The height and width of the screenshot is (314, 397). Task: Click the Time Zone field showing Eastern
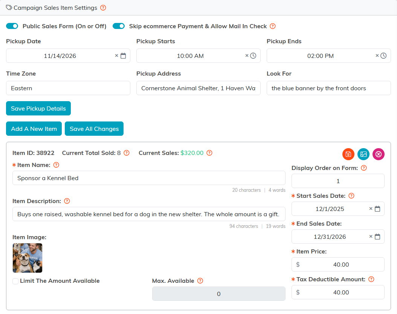tap(68, 88)
